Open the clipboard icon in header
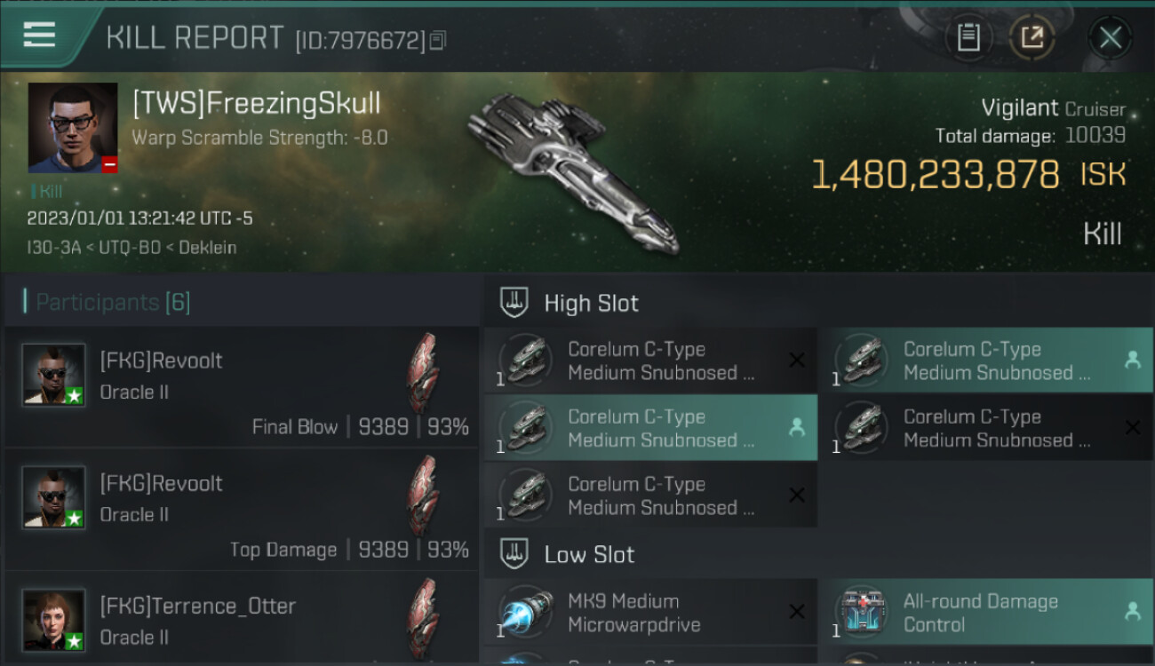Screen dimensions: 1155x666 968,38
